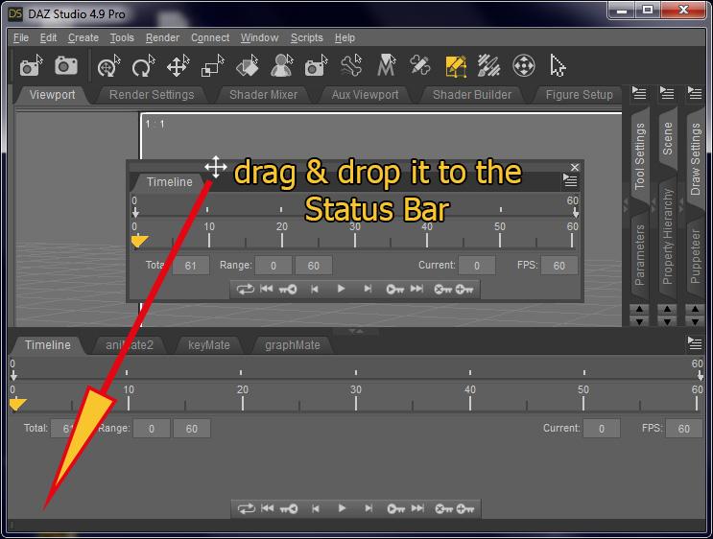Open the Scripts menu
The image size is (713, 539).
[306, 37]
